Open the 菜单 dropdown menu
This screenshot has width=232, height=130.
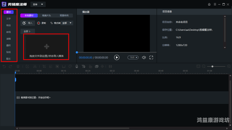pyautogui.click(x=38, y=4)
